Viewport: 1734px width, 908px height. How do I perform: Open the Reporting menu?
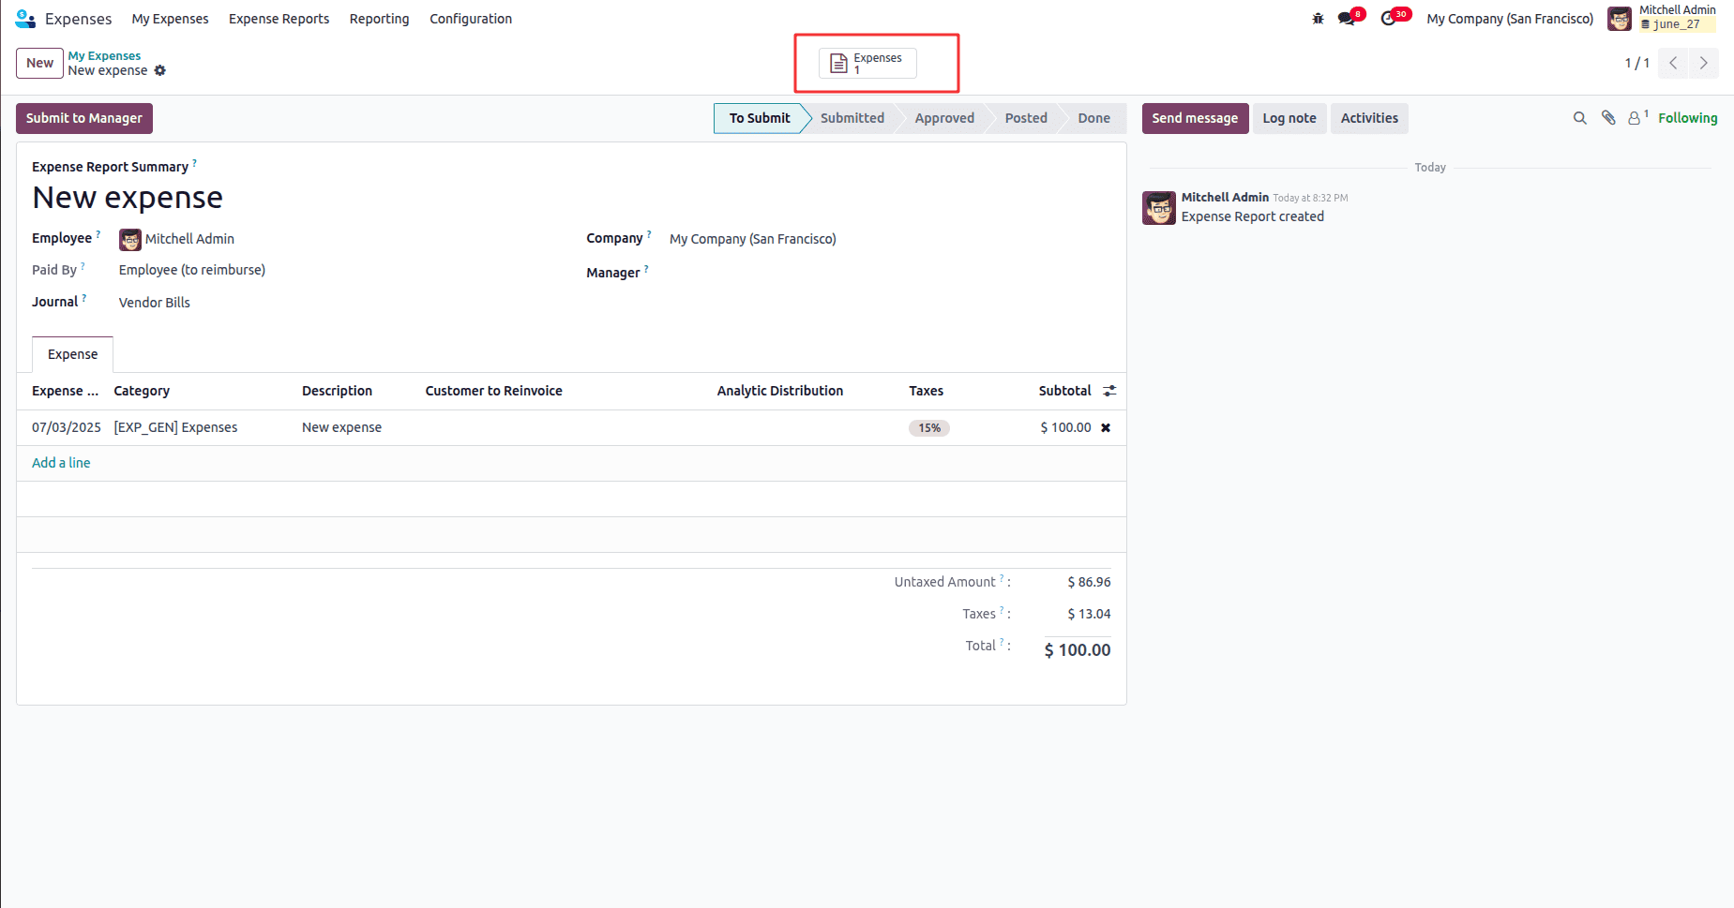[x=380, y=19]
